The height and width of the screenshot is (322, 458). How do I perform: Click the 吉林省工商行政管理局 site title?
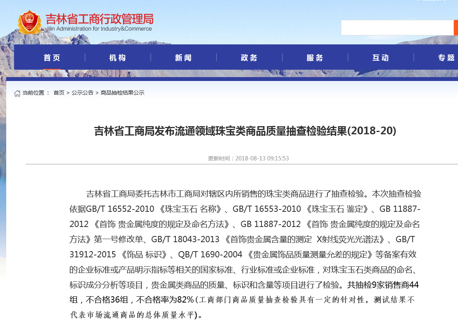click(100, 19)
